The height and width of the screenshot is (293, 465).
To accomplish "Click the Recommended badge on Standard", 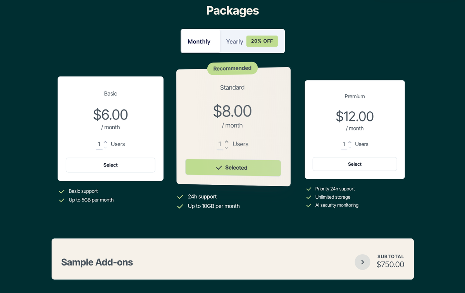I will (x=232, y=68).
